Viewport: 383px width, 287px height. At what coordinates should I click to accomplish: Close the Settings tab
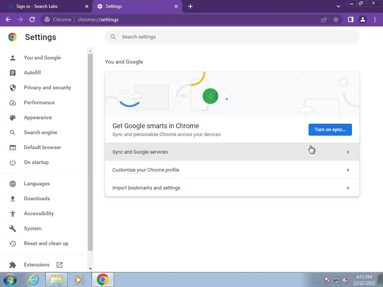pyautogui.click(x=176, y=6)
